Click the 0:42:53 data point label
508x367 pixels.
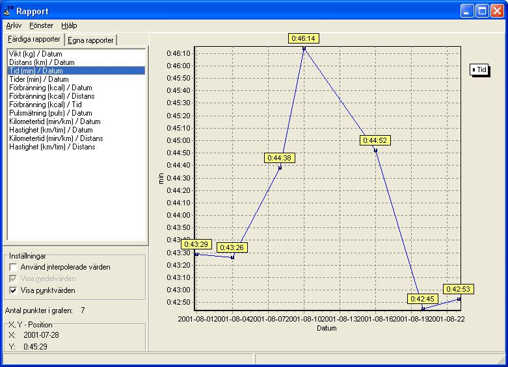(459, 289)
